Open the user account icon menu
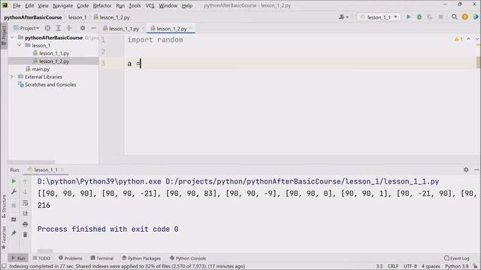 (343, 17)
